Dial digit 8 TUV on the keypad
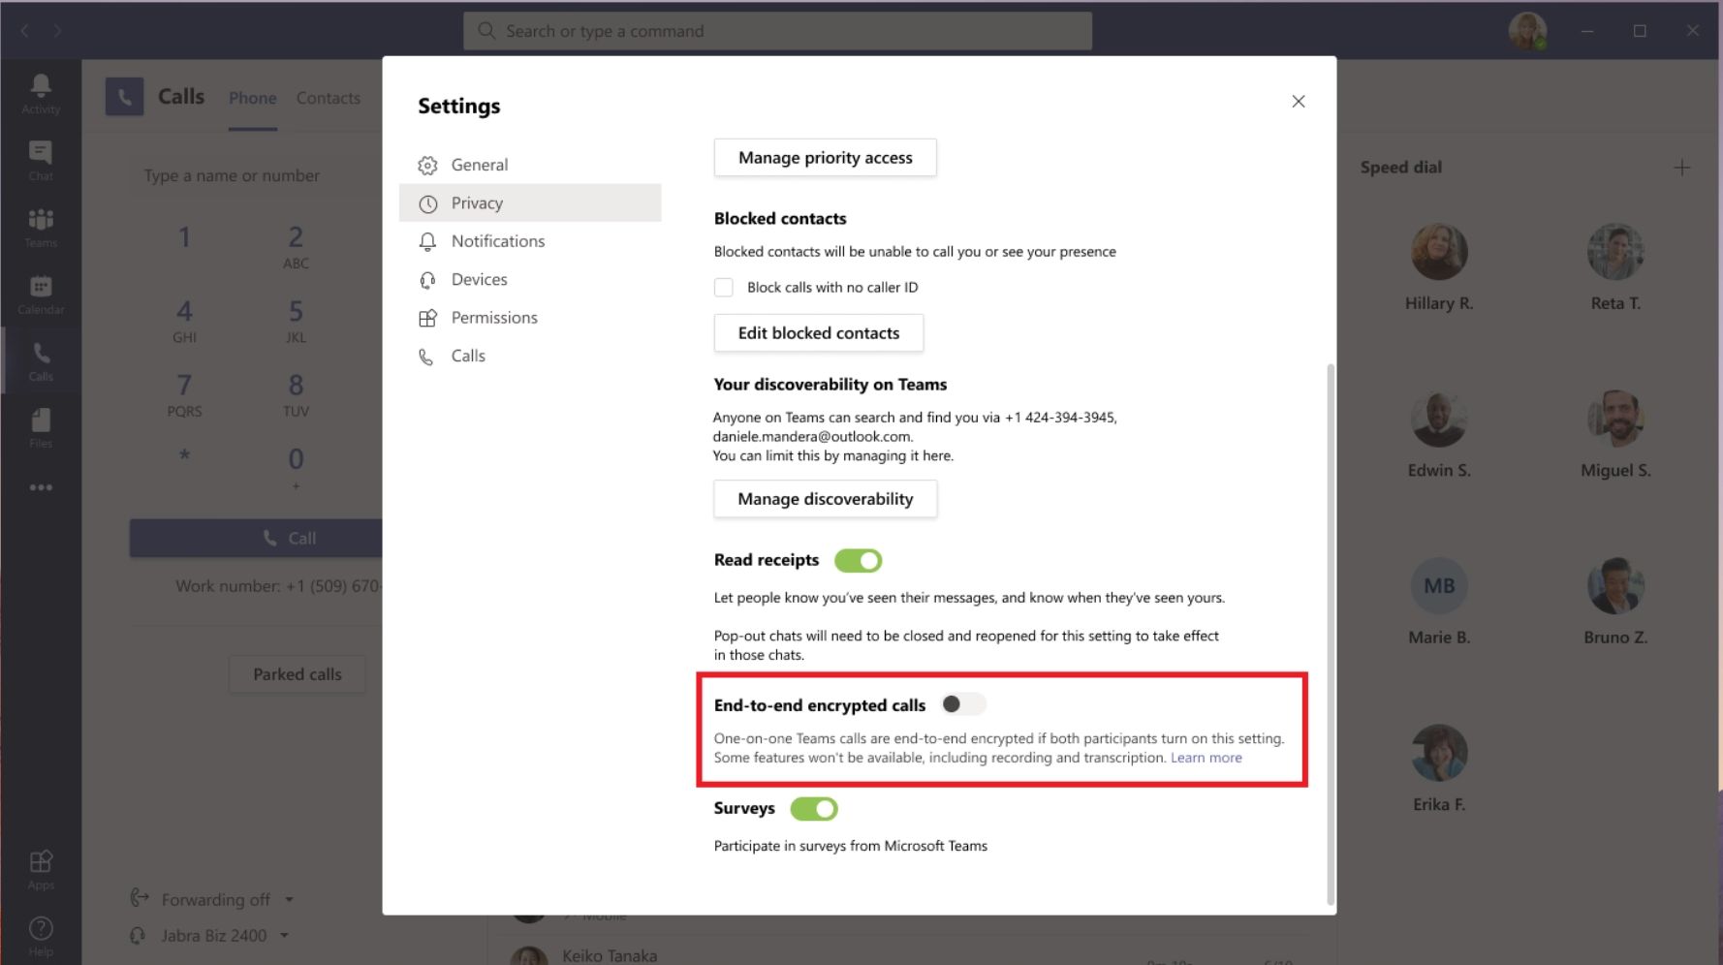This screenshot has height=965, width=1723. click(296, 395)
